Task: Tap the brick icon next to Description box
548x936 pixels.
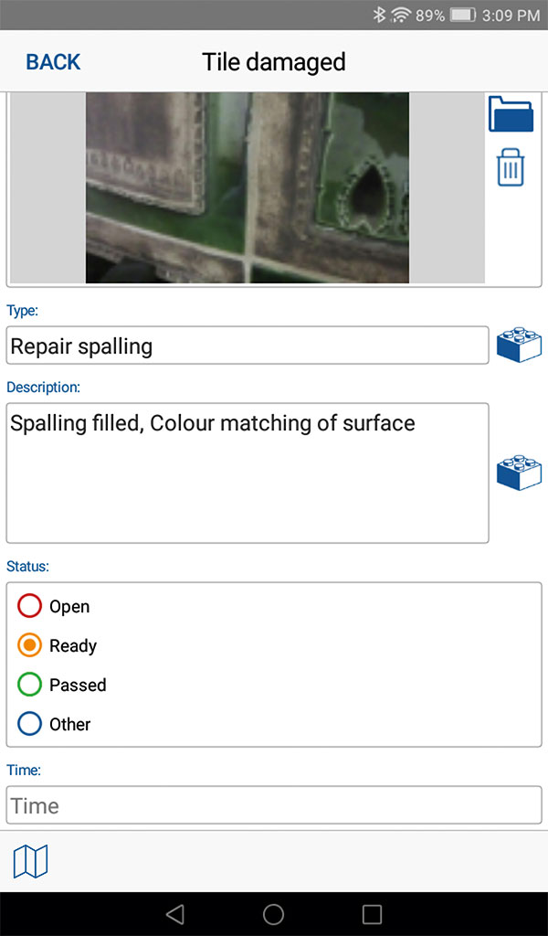Action: (519, 472)
